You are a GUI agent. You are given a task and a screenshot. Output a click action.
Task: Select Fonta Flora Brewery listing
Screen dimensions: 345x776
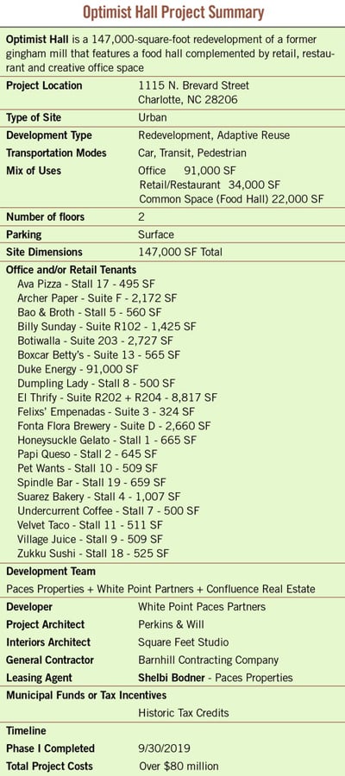(x=114, y=426)
